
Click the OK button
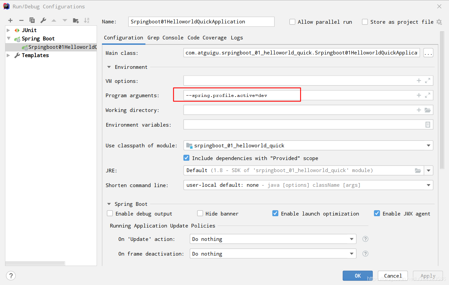click(358, 276)
